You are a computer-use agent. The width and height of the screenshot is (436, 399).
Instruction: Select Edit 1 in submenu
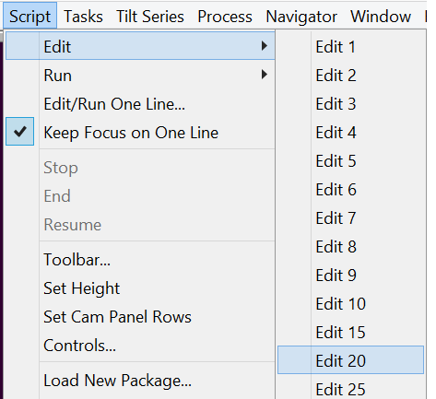click(350, 47)
